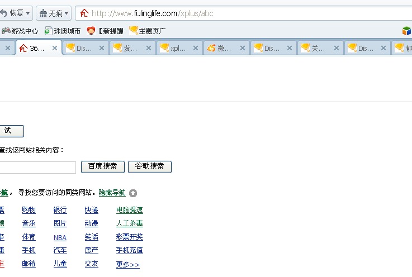The height and width of the screenshot is (277, 412).
Task: Open the 交友 link
Action: pyautogui.click(x=92, y=264)
